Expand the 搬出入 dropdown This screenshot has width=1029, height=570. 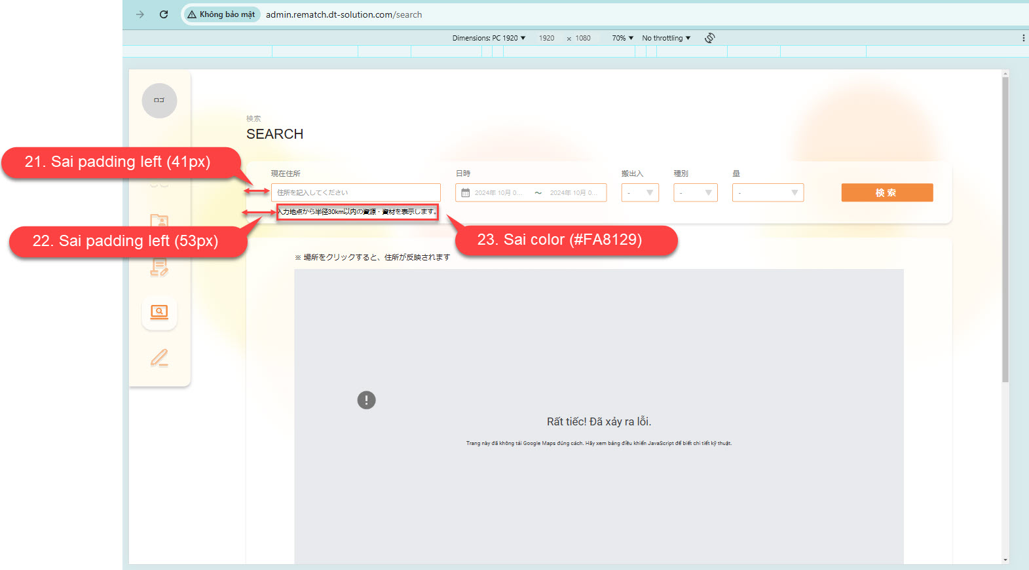pos(640,193)
